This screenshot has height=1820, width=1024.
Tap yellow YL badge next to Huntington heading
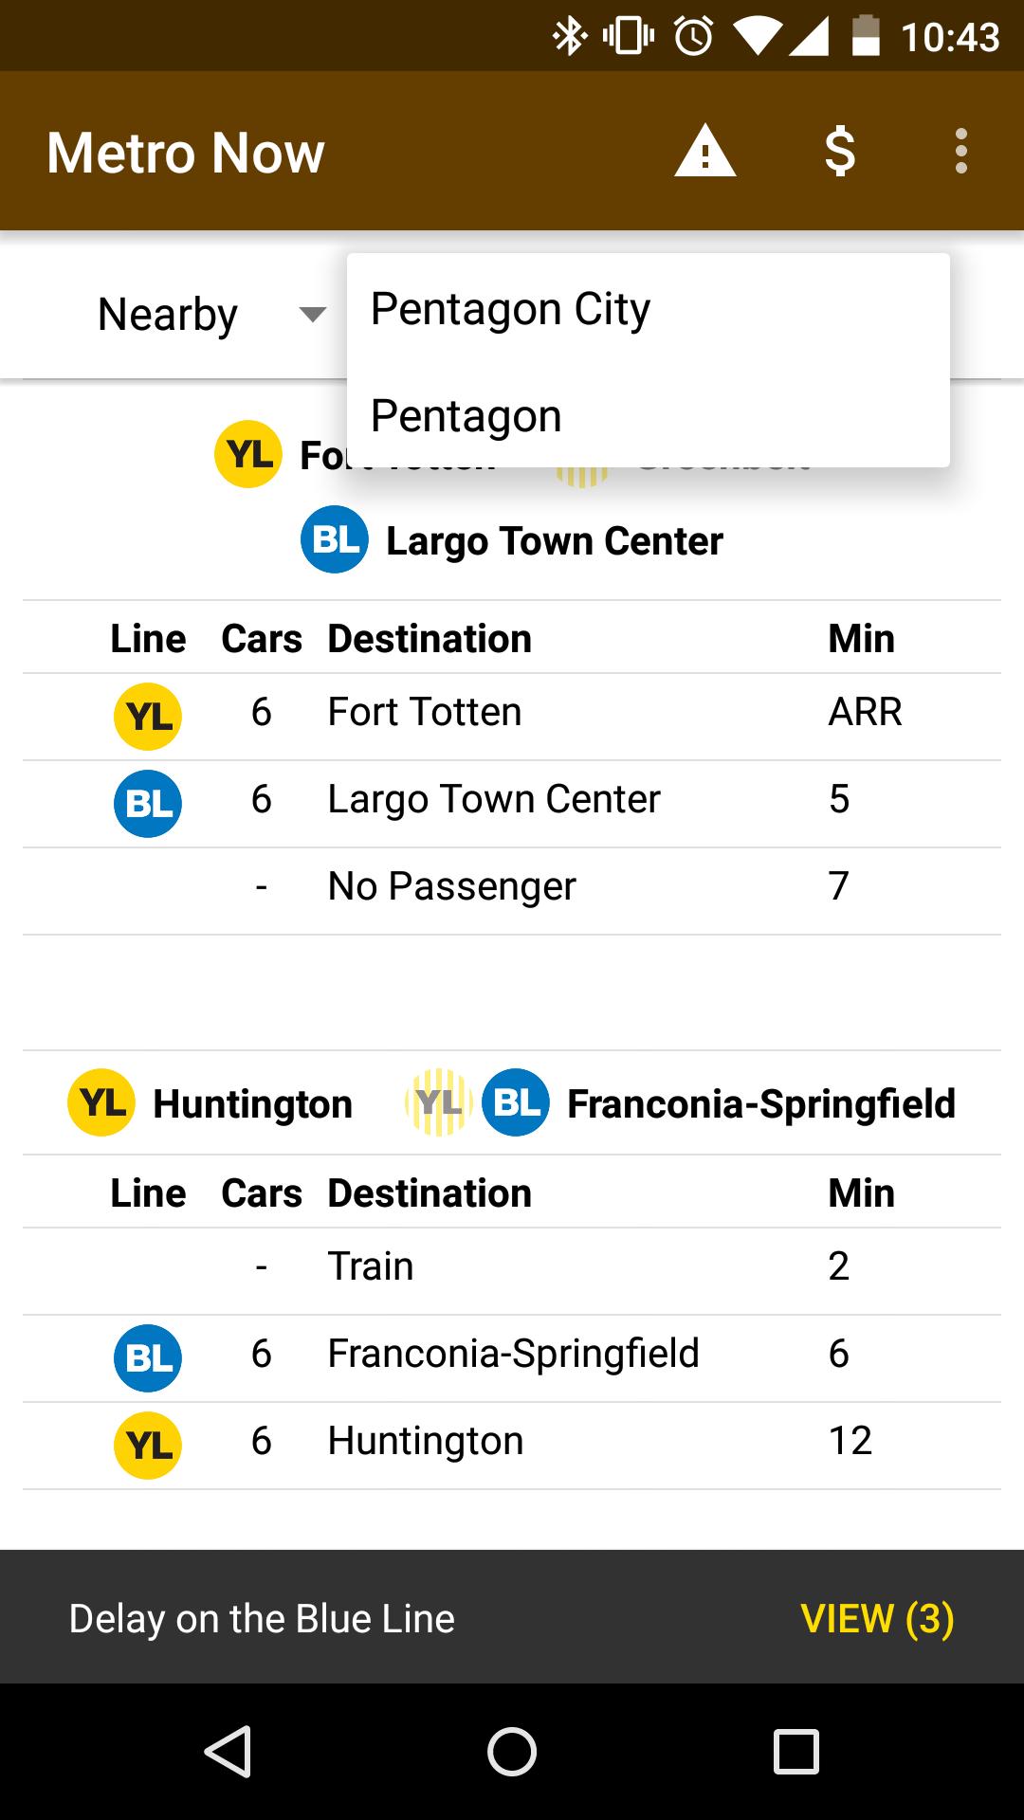101,1102
